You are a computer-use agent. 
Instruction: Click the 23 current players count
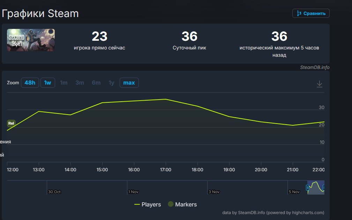[x=99, y=36]
